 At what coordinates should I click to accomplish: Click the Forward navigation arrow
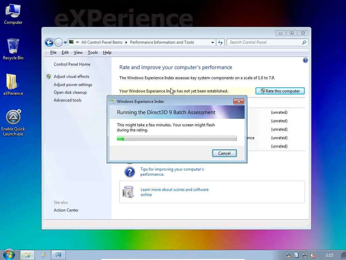click(x=58, y=42)
